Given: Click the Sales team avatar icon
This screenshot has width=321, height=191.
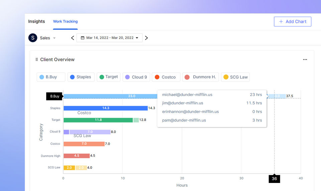Looking at the screenshot, I should click(x=33, y=38).
